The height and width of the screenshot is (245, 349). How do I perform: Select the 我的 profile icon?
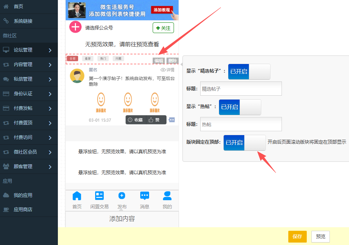(x=167, y=196)
